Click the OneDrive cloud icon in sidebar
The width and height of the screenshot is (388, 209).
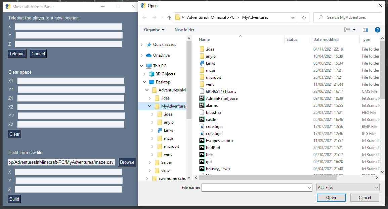pyautogui.click(x=149, y=55)
